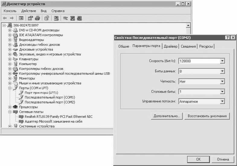Expand the Процессоры tree node
The image size is (237, 166).
[10, 107]
